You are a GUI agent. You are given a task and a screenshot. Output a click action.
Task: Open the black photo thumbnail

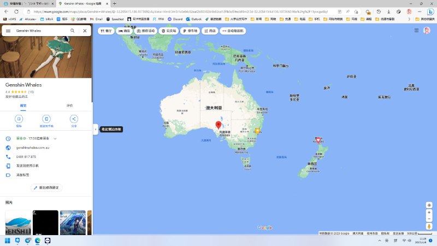45,222
